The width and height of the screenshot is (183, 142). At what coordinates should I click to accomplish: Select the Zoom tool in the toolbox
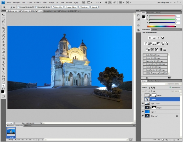click(3, 86)
